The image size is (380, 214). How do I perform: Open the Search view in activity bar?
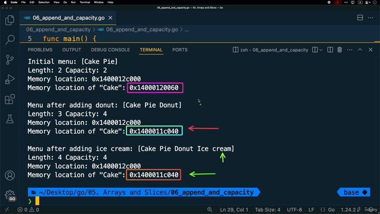click(x=9, y=40)
